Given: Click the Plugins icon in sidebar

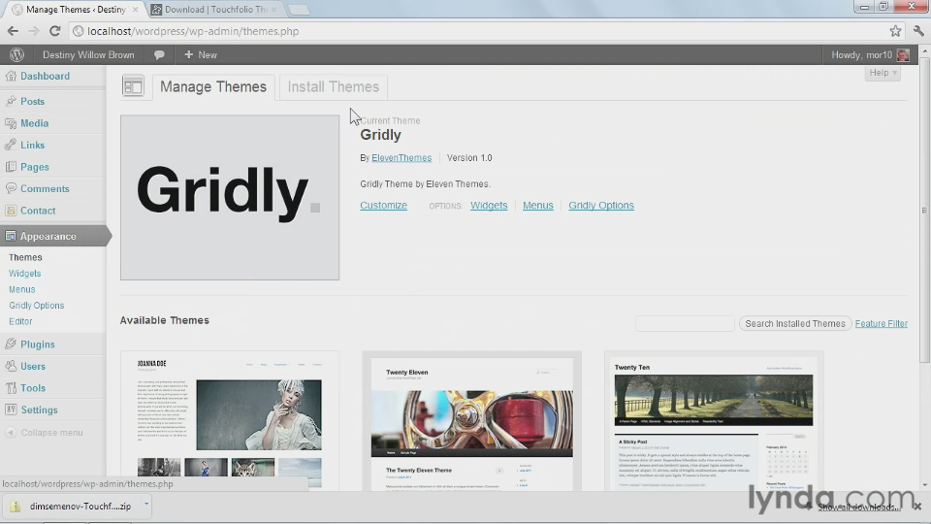Looking at the screenshot, I should (x=11, y=344).
